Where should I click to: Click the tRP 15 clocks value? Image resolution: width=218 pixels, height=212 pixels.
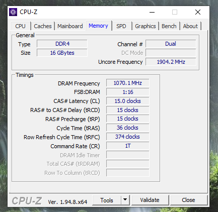[x=128, y=119]
